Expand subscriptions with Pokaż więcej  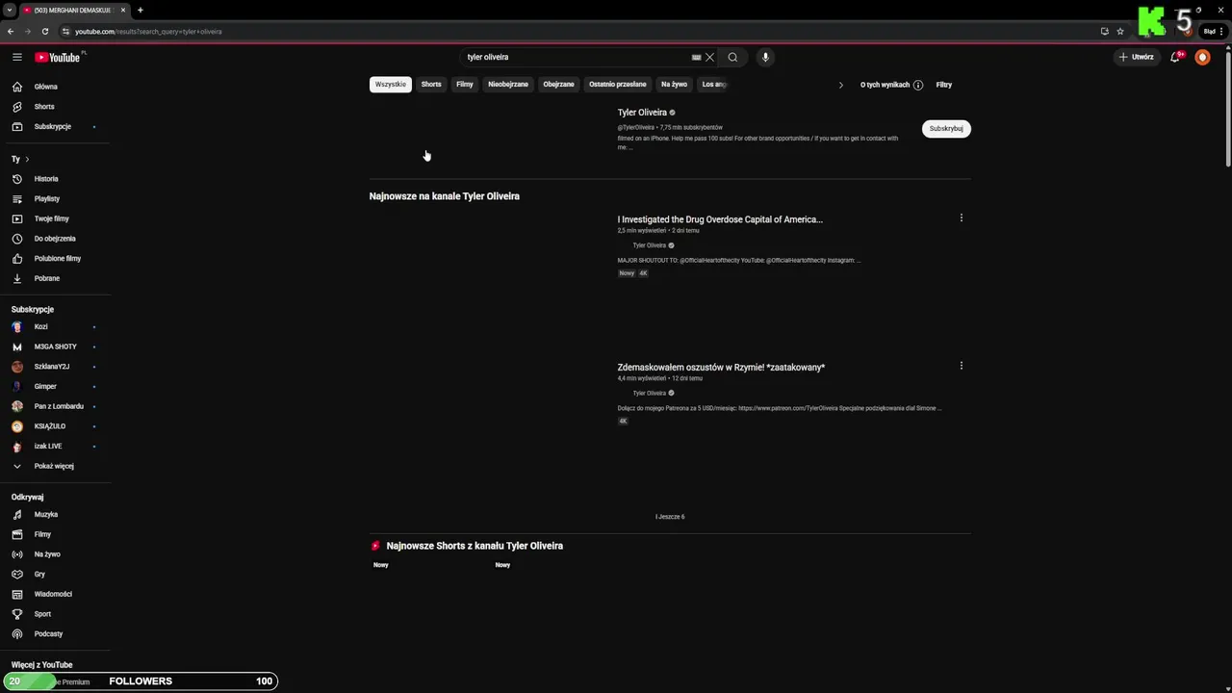click(x=55, y=466)
